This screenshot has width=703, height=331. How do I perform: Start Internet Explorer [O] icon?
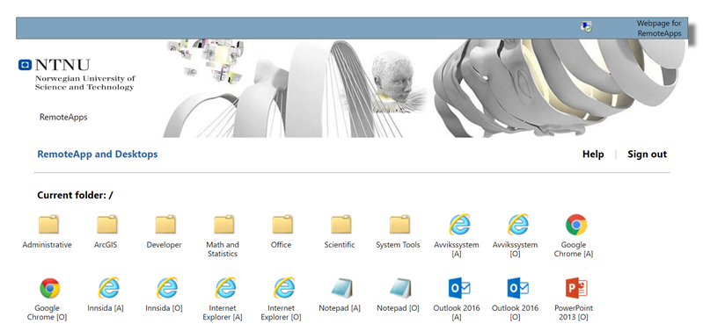coord(284,288)
